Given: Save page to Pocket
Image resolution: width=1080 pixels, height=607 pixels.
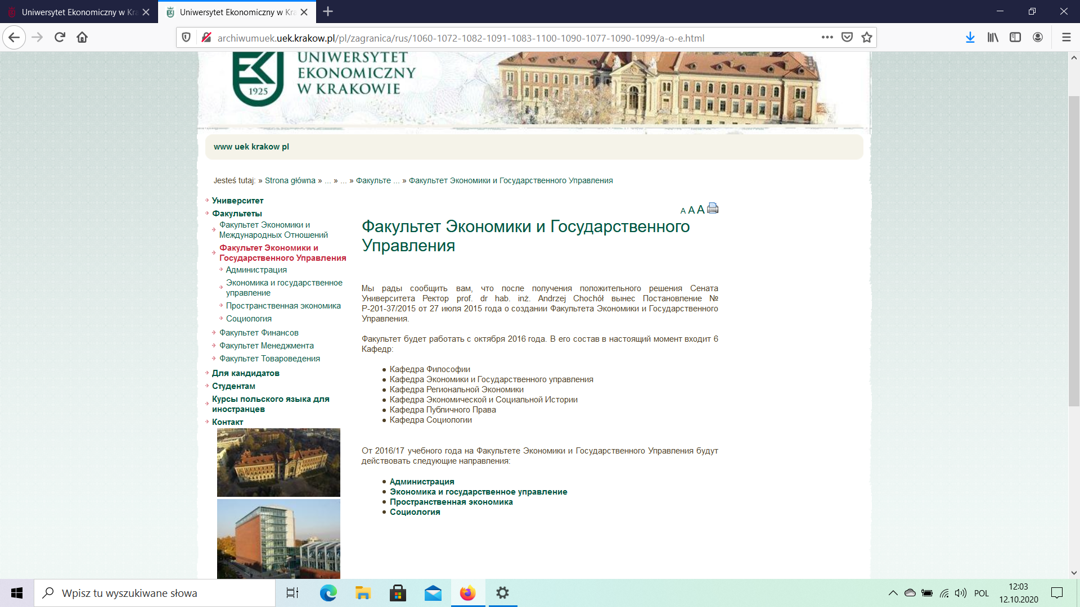Looking at the screenshot, I should click(x=847, y=38).
